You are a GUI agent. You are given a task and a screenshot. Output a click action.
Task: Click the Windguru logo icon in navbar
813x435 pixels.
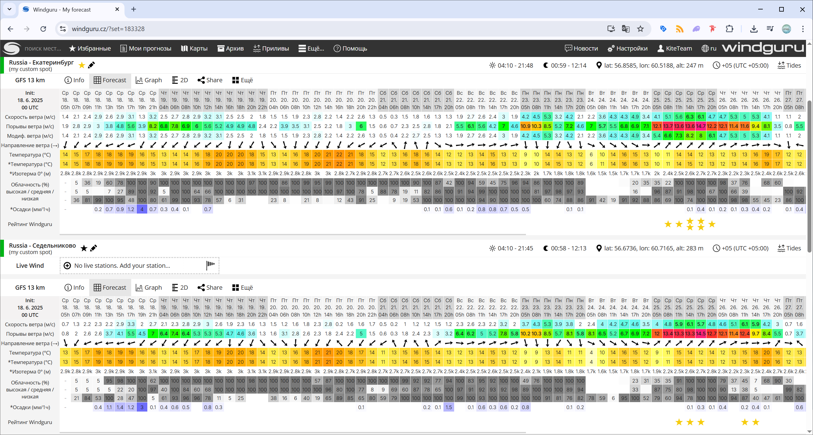tap(12, 48)
